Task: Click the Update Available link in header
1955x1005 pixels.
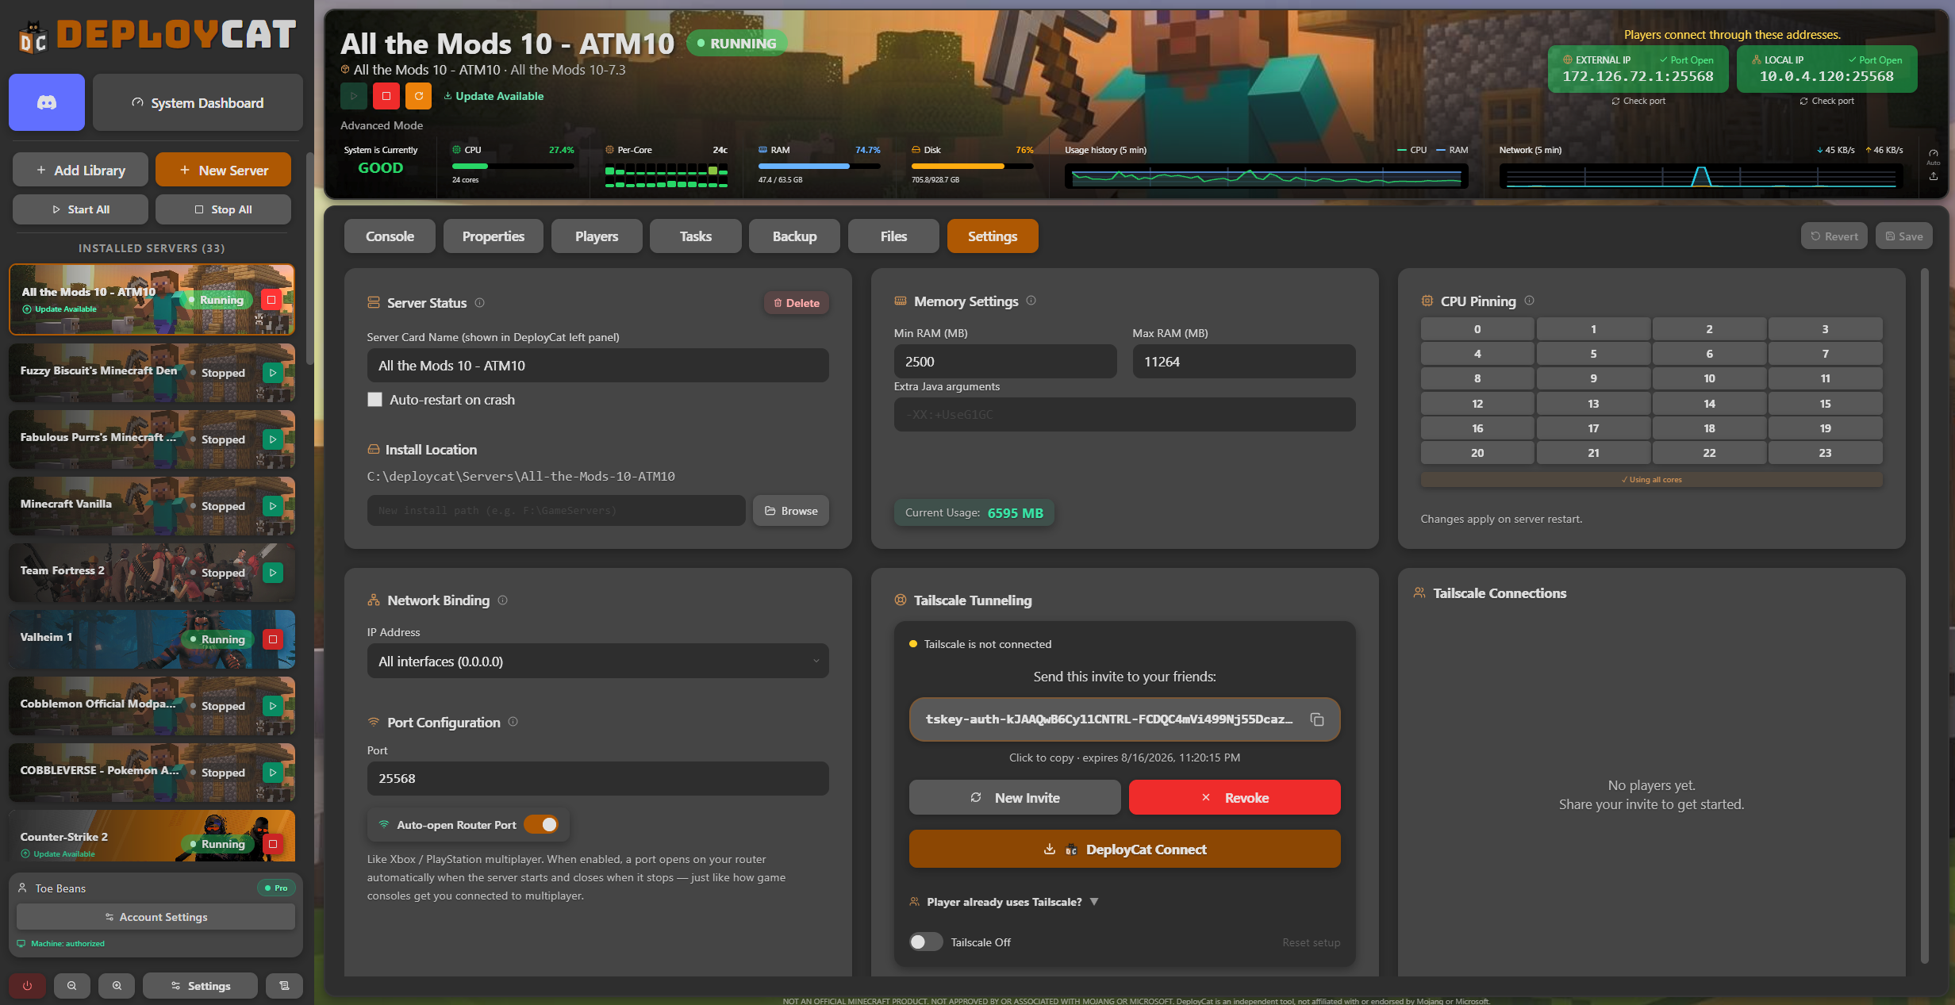Action: 494,96
